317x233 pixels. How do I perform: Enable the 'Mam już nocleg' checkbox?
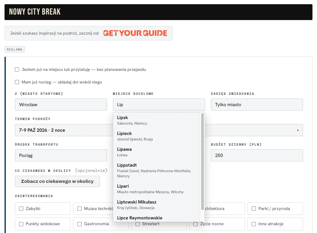coord(17,82)
